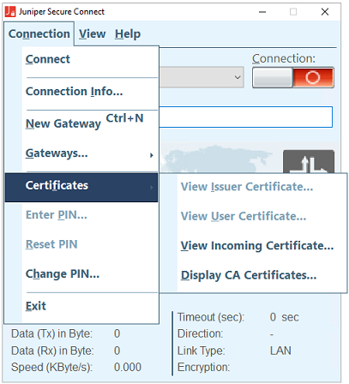349x384 pixels.
Task: Select Exit from the Connection menu
Action: (81, 306)
